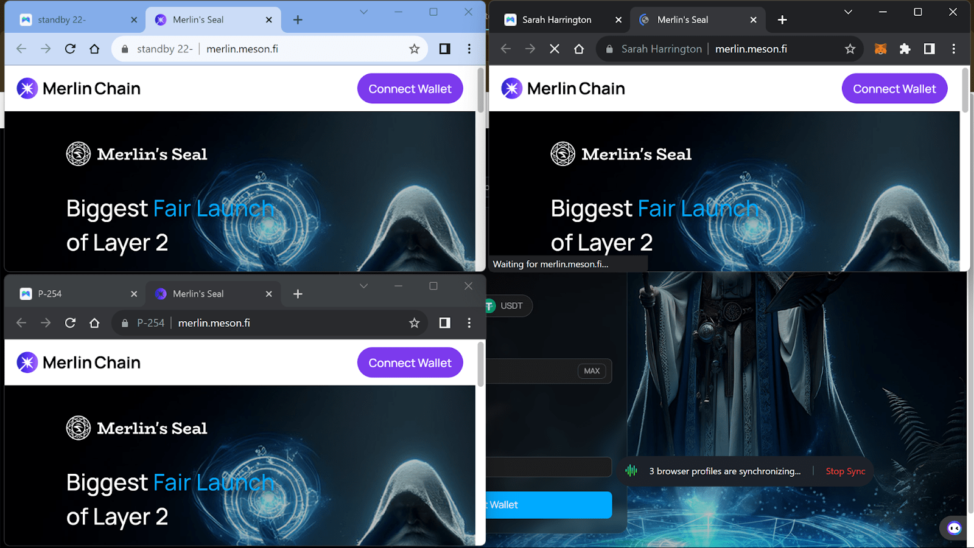The image size is (974, 548).
Task: Click Merlin Chain logo in Sarah Harrington window
Action: [x=563, y=89]
